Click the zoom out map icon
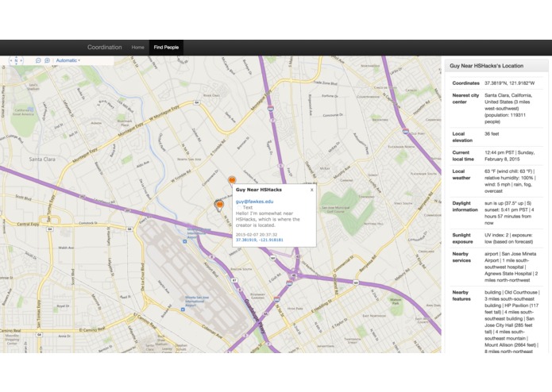This screenshot has width=552, height=392. (x=38, y=60)
